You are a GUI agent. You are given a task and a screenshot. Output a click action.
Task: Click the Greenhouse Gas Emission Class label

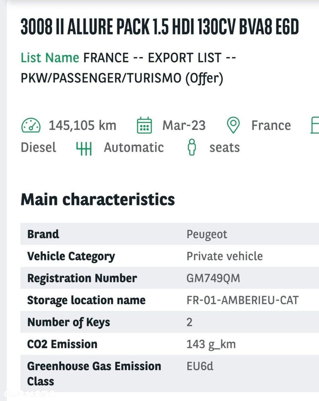[x=94, y=374]
